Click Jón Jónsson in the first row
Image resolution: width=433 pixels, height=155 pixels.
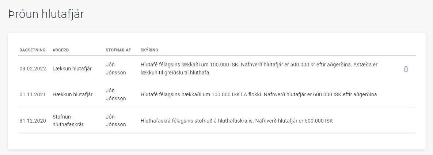[115, 69]
